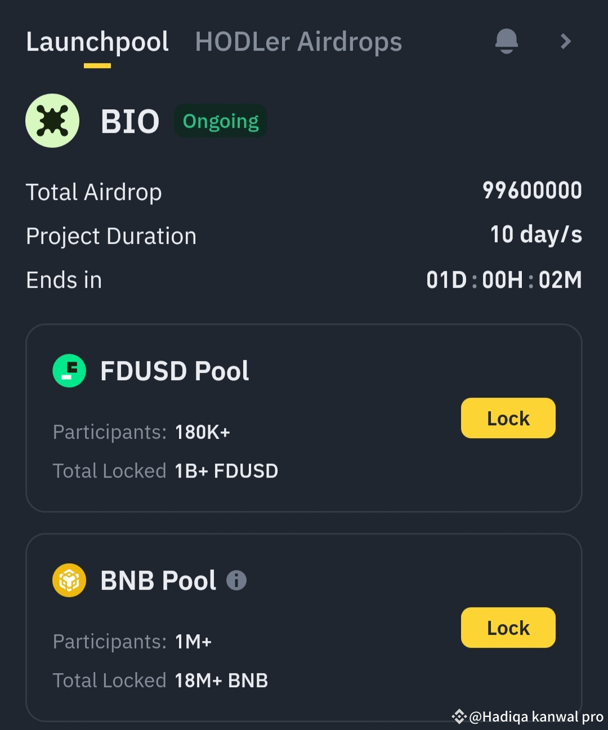
Task: Tap the BNB pool coin icon
Action: (69, 580)
